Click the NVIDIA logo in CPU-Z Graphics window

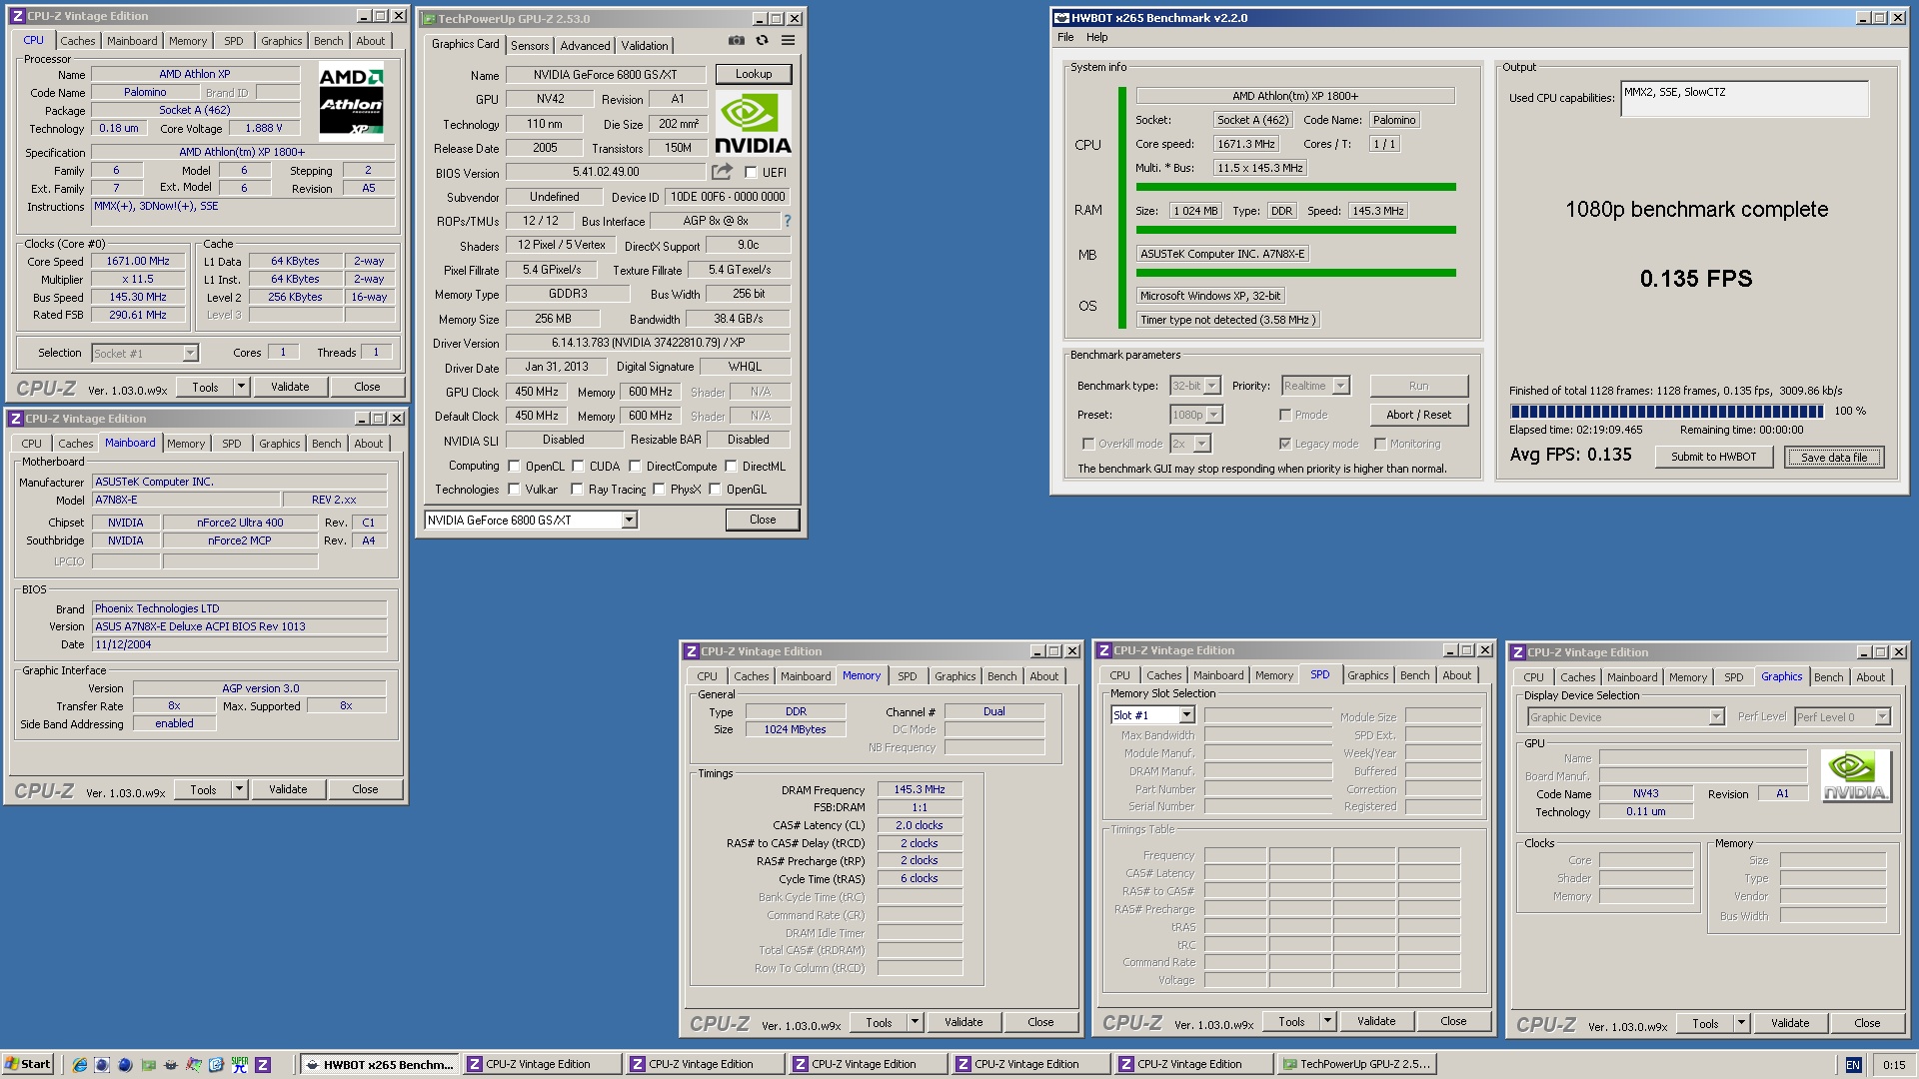tap(1856, 776)
